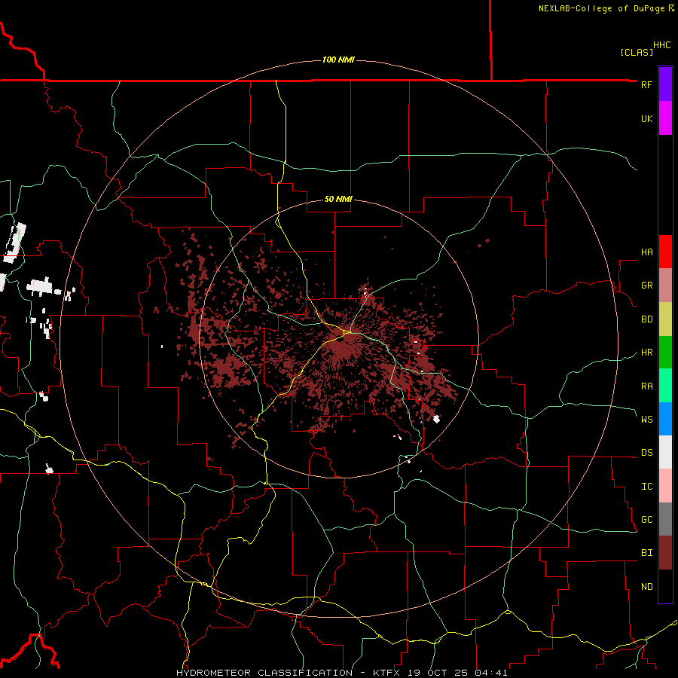Select the GC gray legend swatch

click(x=665, y=519)
